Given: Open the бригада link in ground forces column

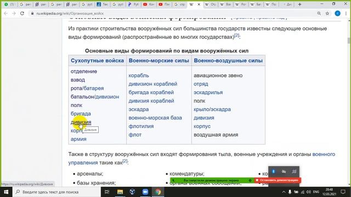Looking at the screenshot, I should [x=81, y=113].
